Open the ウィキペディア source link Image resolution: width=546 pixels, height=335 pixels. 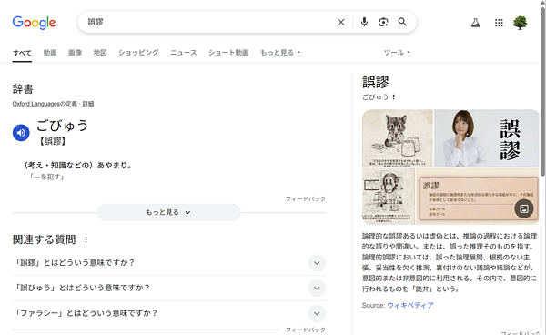(410, 305)
